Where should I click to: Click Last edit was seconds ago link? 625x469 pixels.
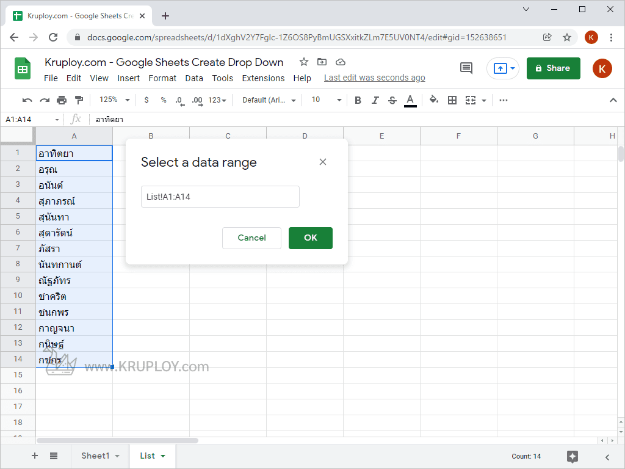pyautogui.click(x=374, y=78)
